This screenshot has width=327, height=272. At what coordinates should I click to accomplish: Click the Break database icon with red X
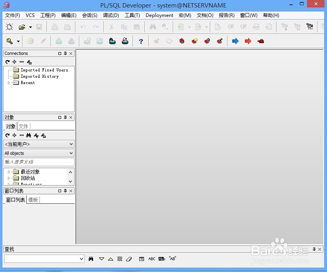(125, 41)
